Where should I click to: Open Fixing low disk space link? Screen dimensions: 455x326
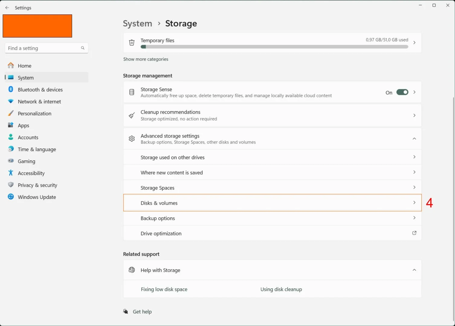click(164, 289)
